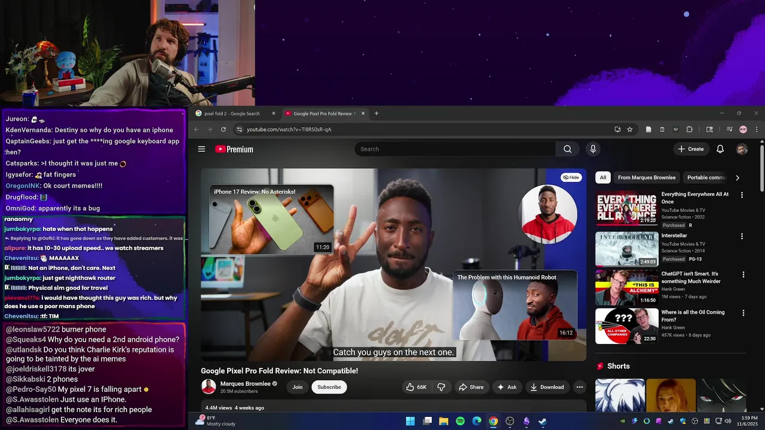The image size is (765, 430).
Task: Click the video title Google Pixel Pro Fold Review
Action: click(x=279, y=371)
